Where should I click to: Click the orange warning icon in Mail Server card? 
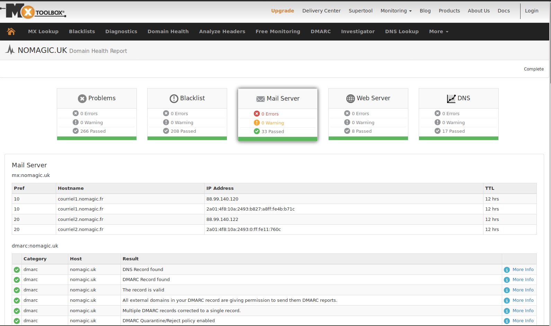tap(257, 123)
